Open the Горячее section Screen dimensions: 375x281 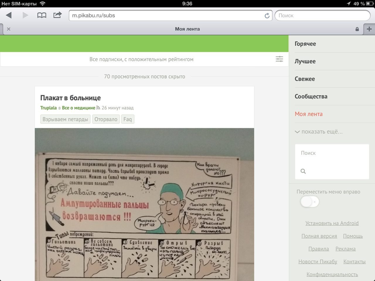pos(305,44)
